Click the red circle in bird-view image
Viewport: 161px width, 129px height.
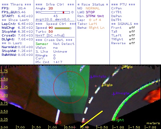[x=70, y=87]
